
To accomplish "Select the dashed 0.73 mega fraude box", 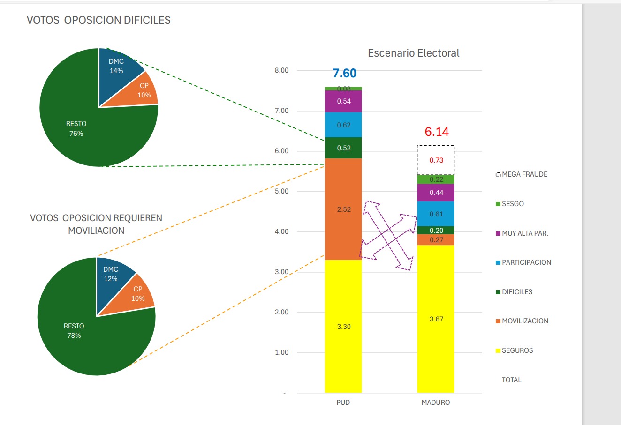I will click(436, 160).
